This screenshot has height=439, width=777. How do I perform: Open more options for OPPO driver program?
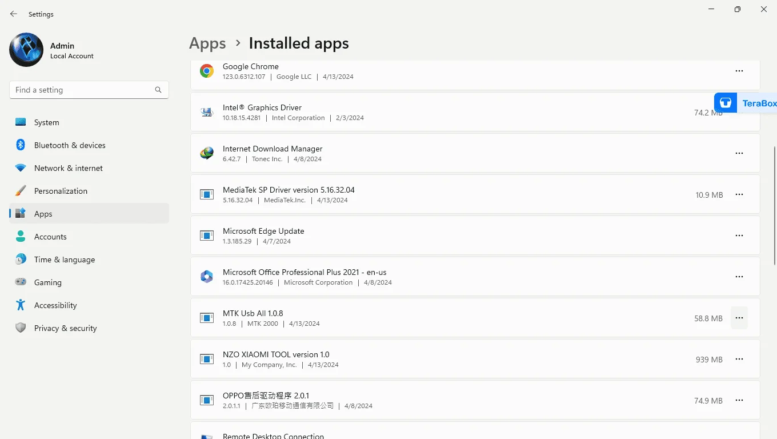click(x=739, y=400)
